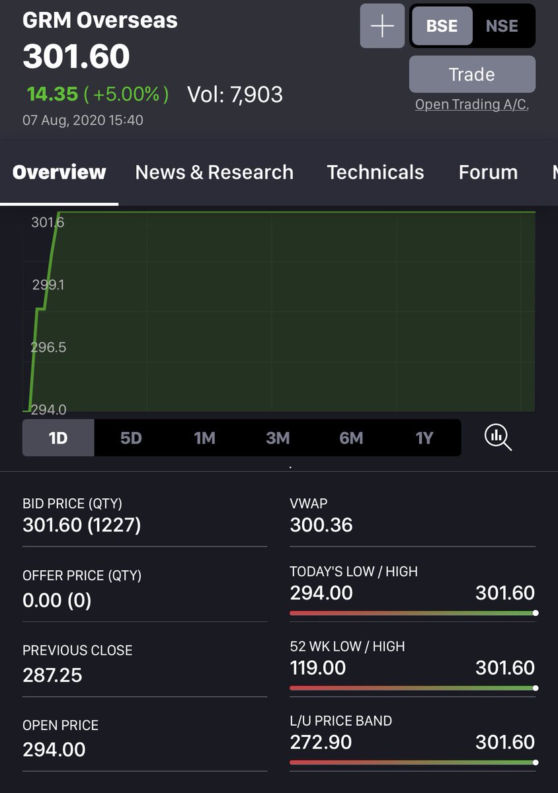558x793 pixels.
Task: Tap the current price 301.60 heading
Action: (x=76, y=57)
